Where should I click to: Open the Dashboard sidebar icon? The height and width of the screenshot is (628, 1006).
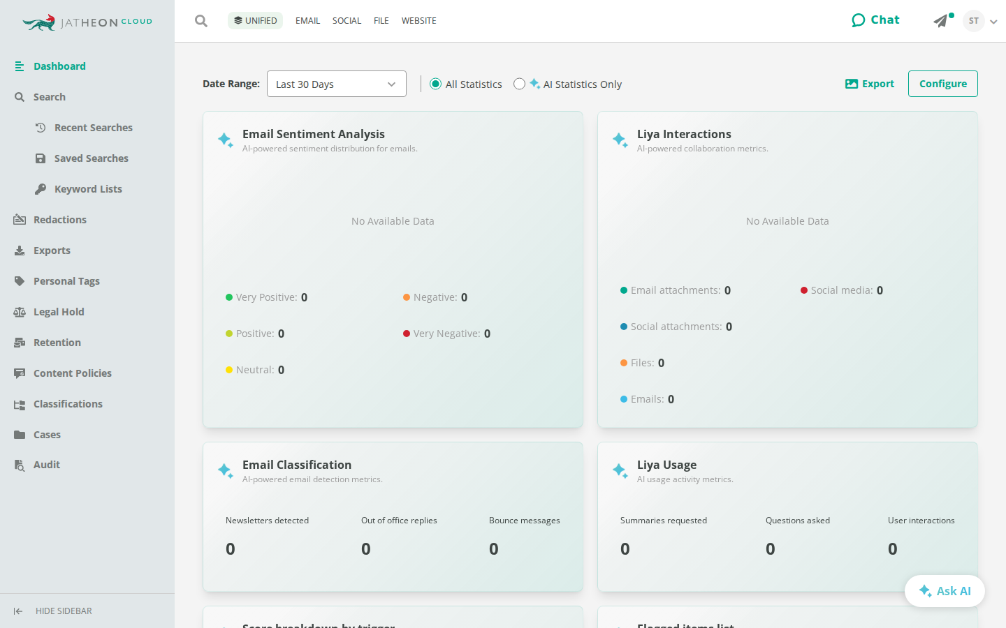click(x=20, y=66)
